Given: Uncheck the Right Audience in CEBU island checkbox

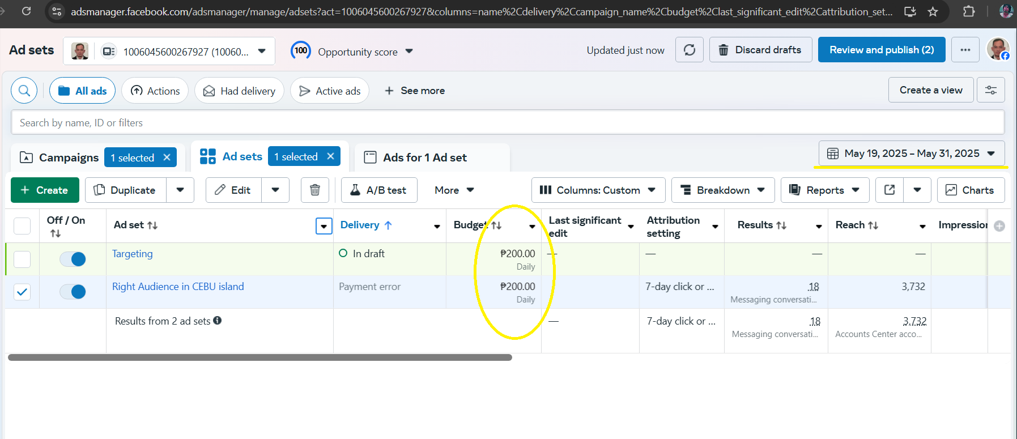Looking at the screenshot, I should click(x=22, y=292).
